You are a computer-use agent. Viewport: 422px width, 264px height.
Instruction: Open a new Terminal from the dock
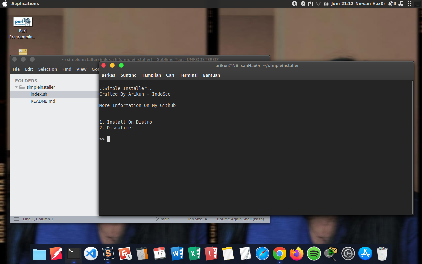(74, 253)
